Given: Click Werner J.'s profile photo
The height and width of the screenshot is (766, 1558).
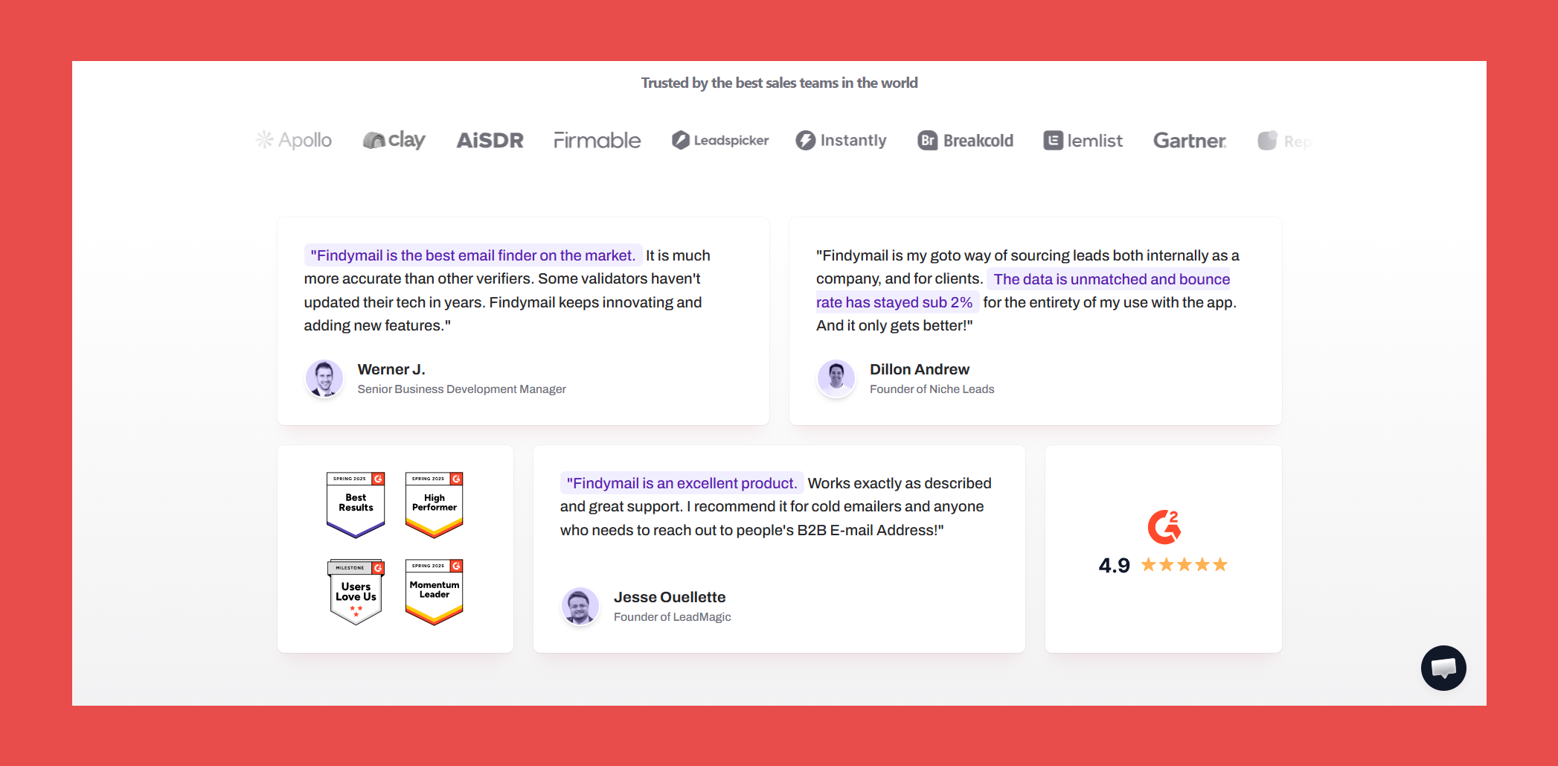Looking at the screenshot, I should [x=324, y=378].
